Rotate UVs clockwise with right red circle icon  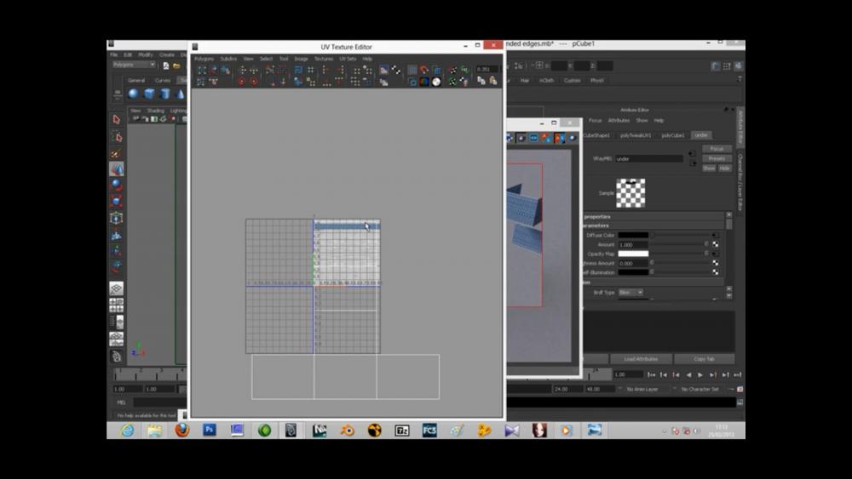253,82
